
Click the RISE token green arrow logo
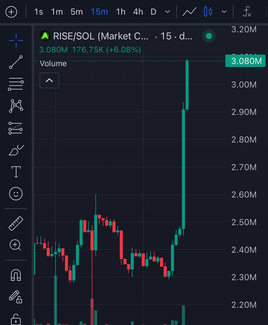(45, 36)
